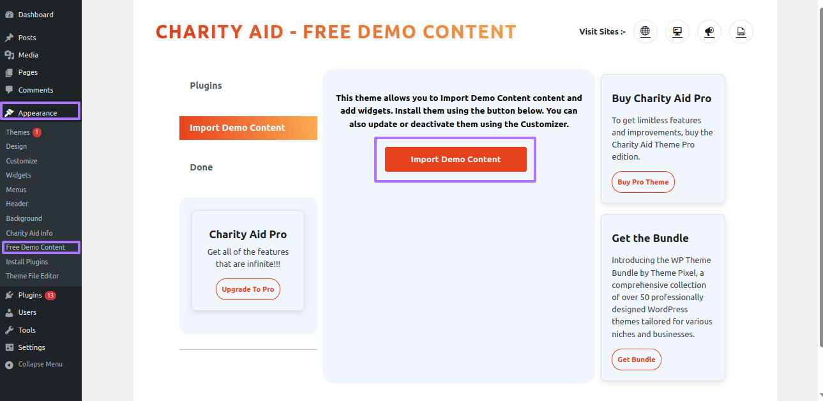Click the megaphone icon under Visit Sites

click(x=709, y=31)
